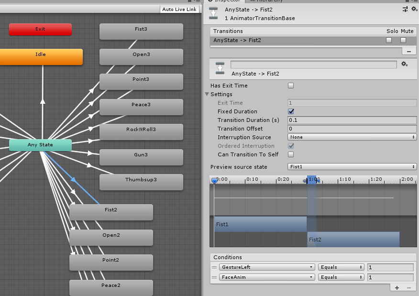Remove selected condition using minus icon
Screen dimensions: 419x296
coord(408,287)
